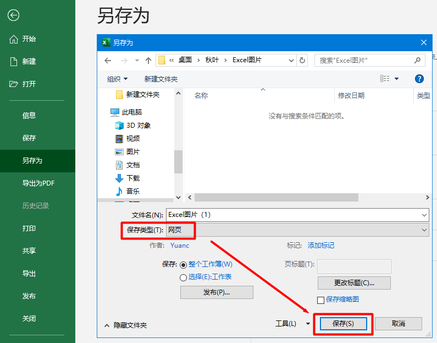The width and height of the screenshot is (437, 343).
Task: Open the recent locations dropdown chevron
Action: [137, 61]
